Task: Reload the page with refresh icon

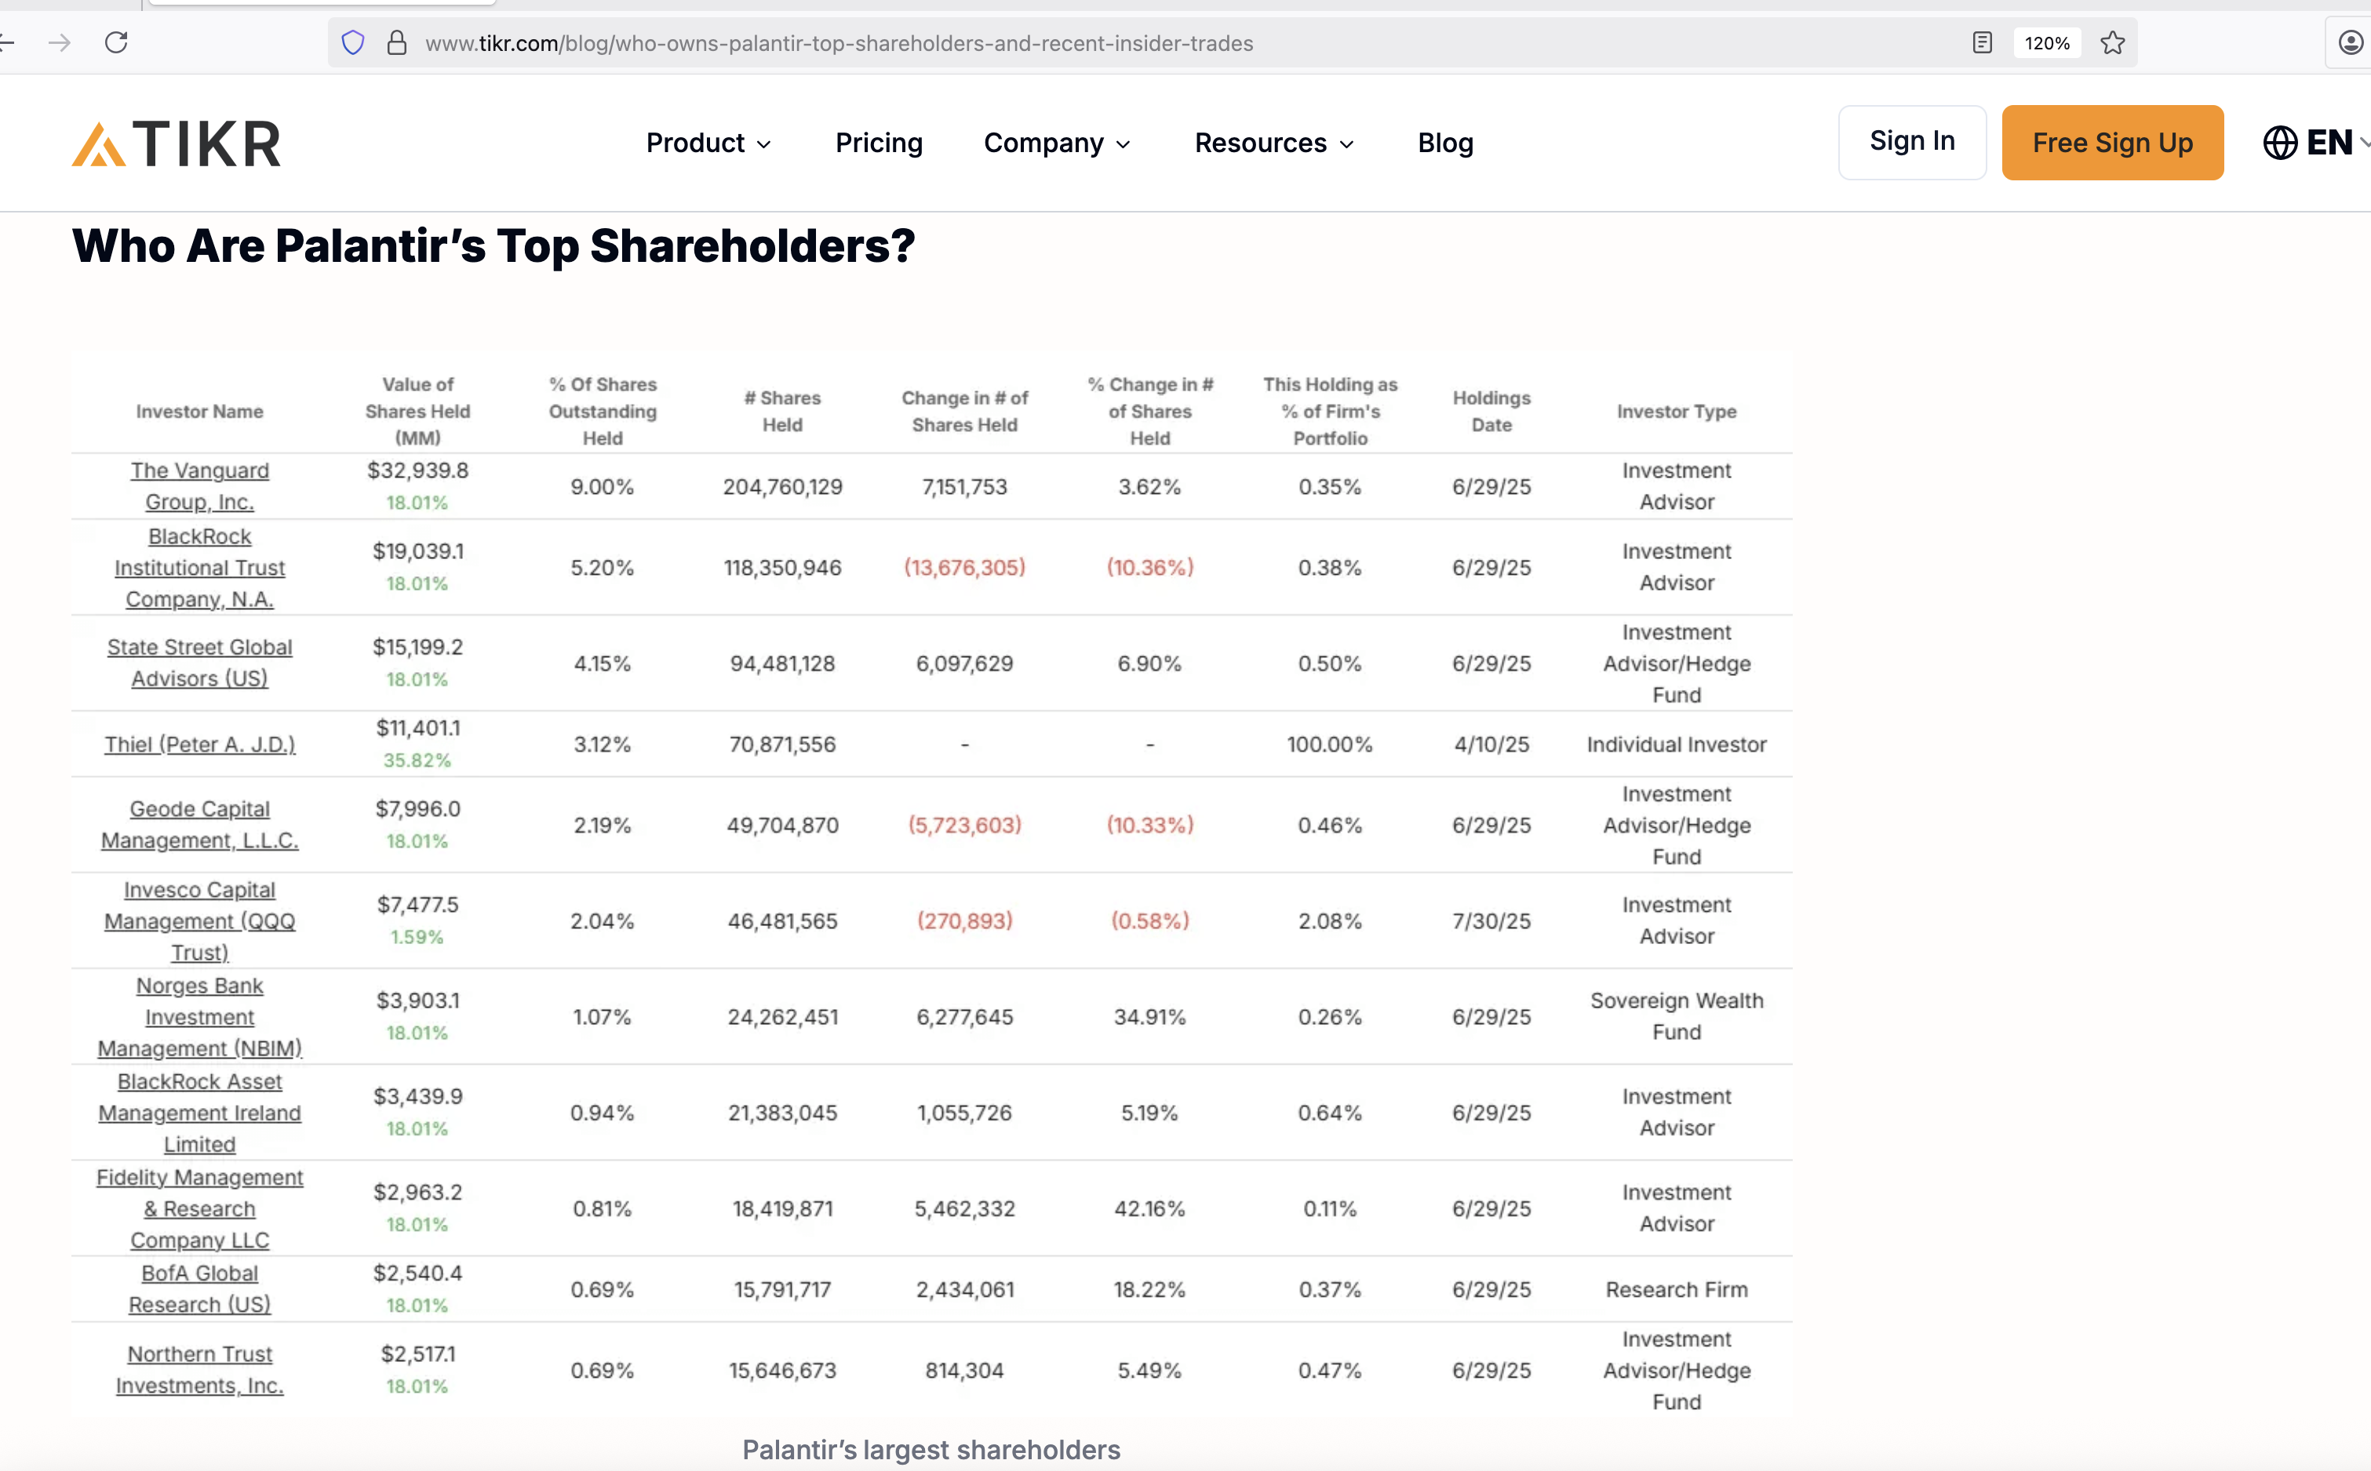Action: pos(116,43)
